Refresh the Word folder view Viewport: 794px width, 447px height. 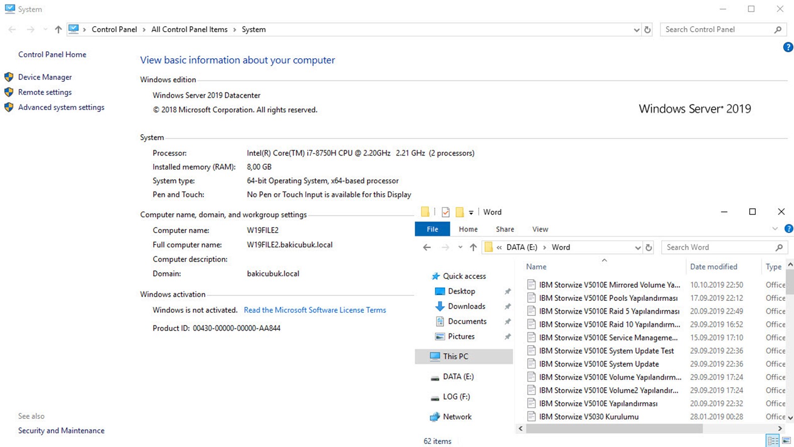649,247
